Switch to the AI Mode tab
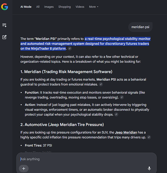Viewport: 167px width, 173px height. click(26, 7)
